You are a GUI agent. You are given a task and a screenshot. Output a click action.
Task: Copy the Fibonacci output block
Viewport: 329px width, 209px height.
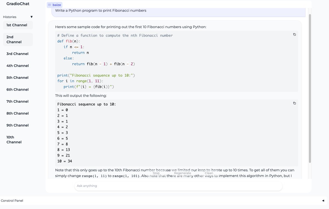294,103
